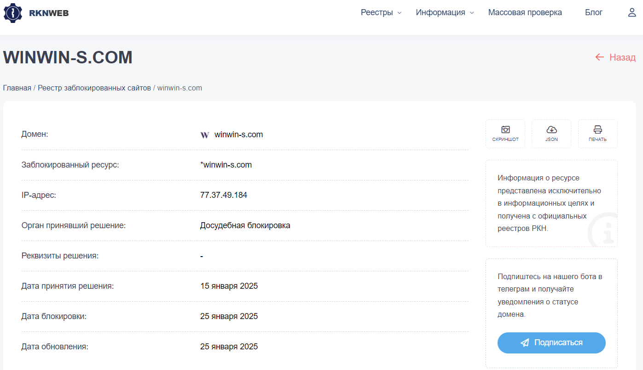Screen dimensions: 643x370
Task: Click the current breadcrumb winwin-s.com text
Action: tap(180, 88)
